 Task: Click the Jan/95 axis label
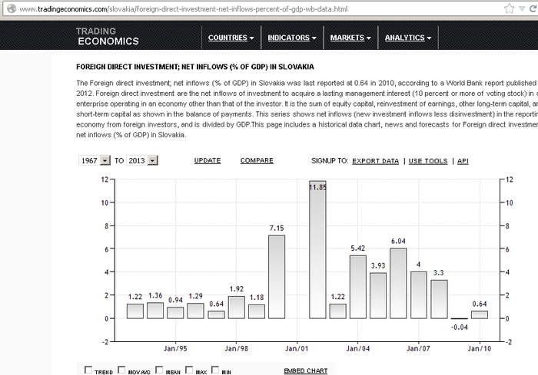point(175,349)
